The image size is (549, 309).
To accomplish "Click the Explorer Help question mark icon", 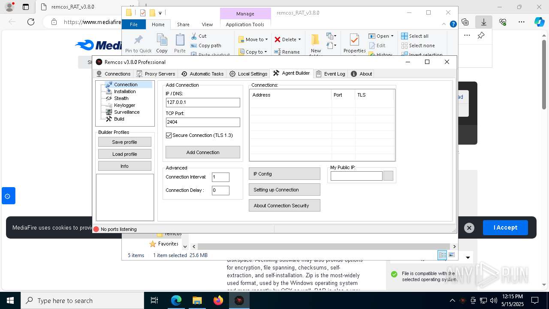I will pyautogui.click(x=453, y=24).
